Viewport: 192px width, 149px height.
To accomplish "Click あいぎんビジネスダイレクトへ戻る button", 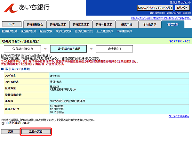I will pyautogui.click(x=155, y=8).
